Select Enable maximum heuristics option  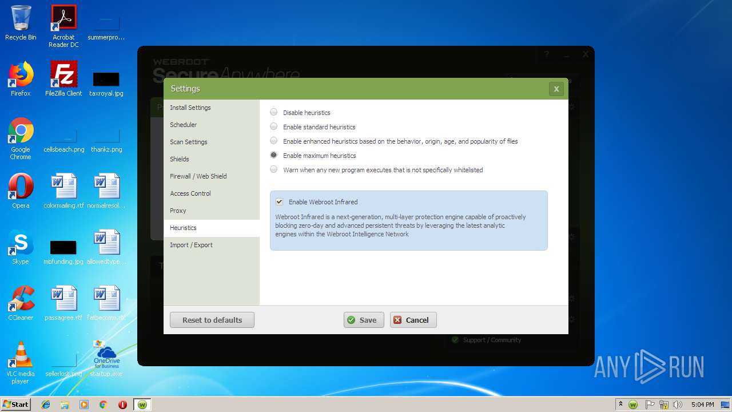[273, 155]
